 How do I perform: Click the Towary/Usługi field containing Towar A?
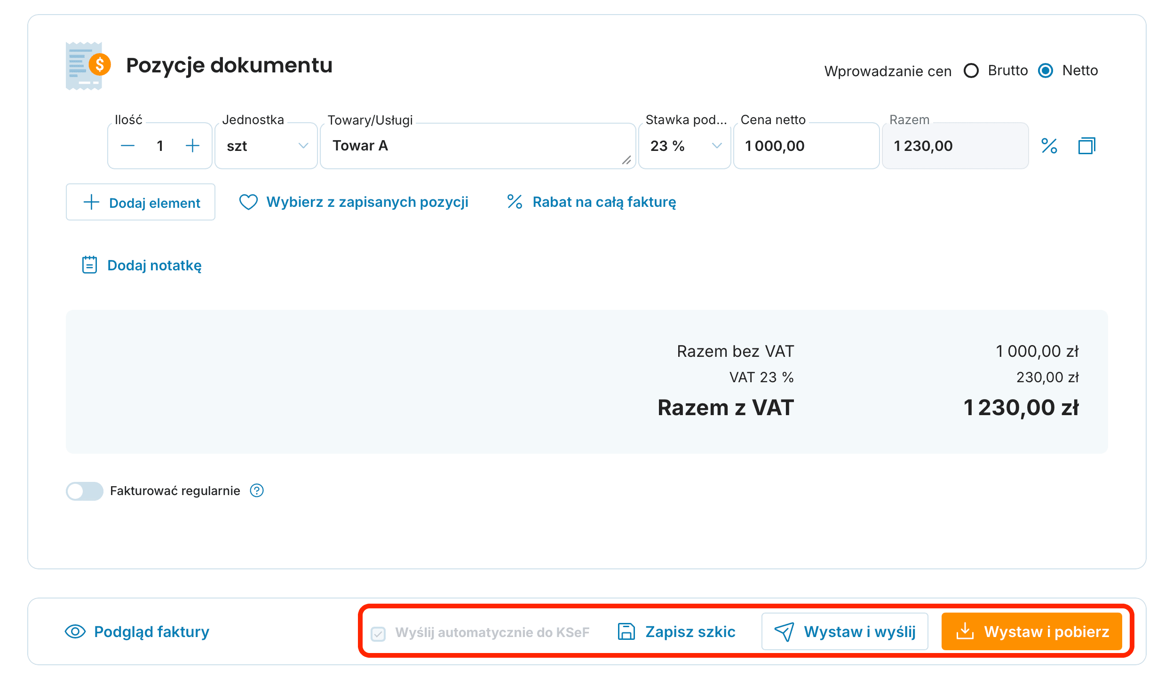(x=478, y=146)
